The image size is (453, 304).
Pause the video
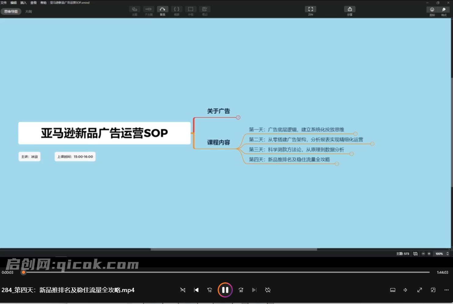(x=225, y=290)
